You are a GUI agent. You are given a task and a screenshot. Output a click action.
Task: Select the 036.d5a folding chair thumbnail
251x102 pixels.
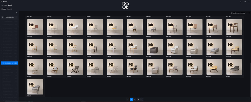click(x=75, y=47)
